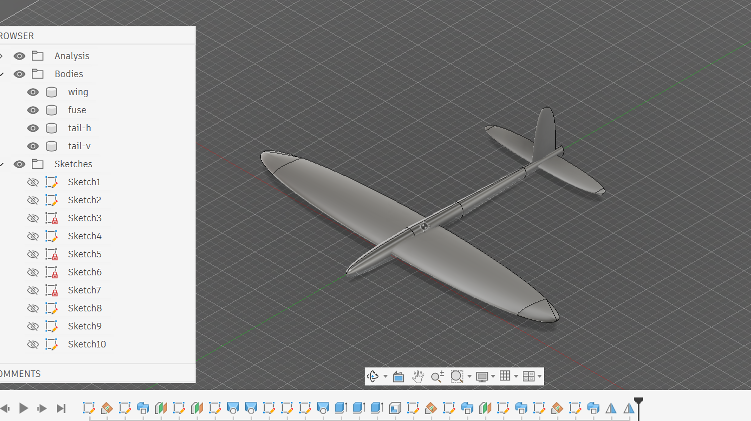Click the Bodies folder icon

(38, 74)
